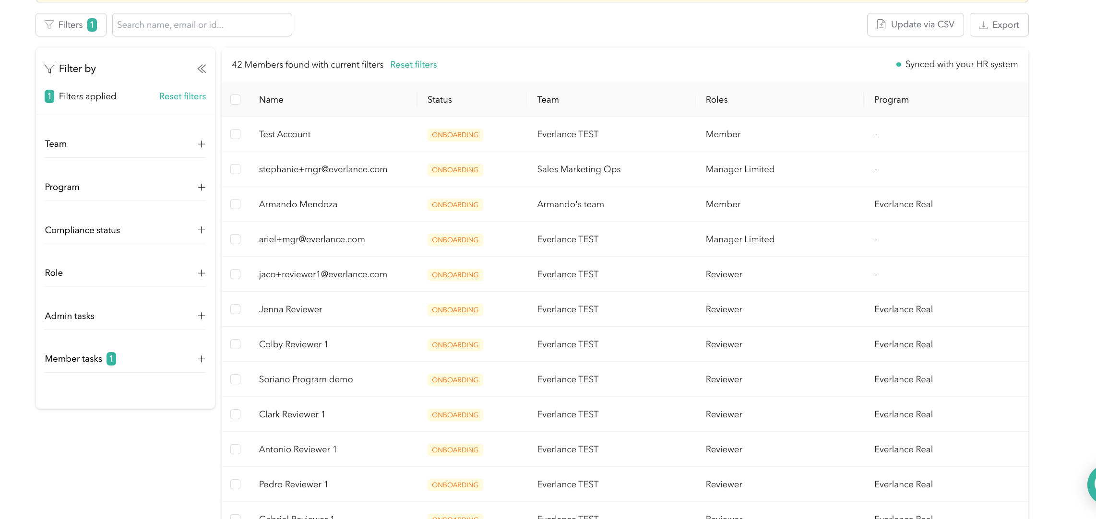Image resolution: width=1096 pixels, height=519 pixels.
Task: Collapse the Filter by panel chevron
Action: (x=202, y=69)
